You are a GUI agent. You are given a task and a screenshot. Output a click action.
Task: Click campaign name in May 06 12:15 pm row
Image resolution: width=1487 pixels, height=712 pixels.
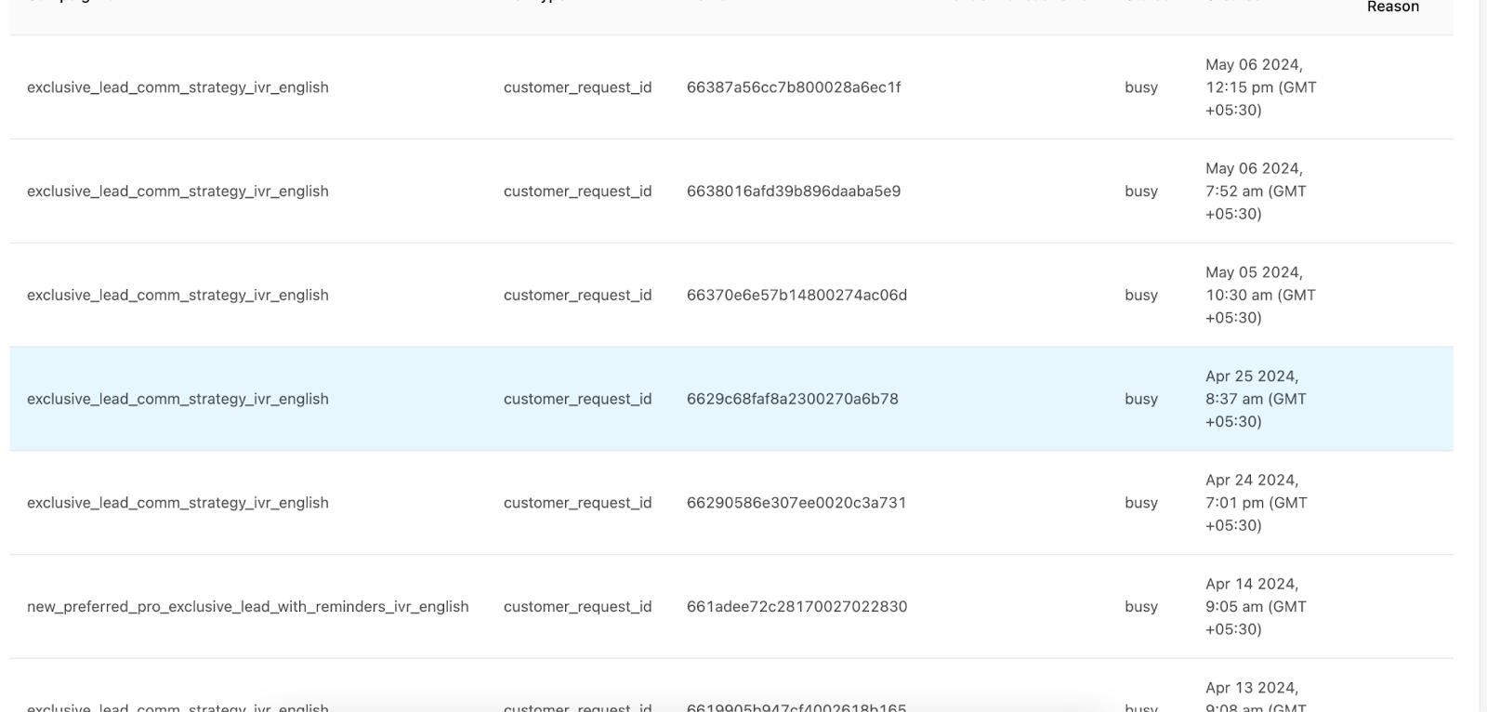click(x=178, y=87)
